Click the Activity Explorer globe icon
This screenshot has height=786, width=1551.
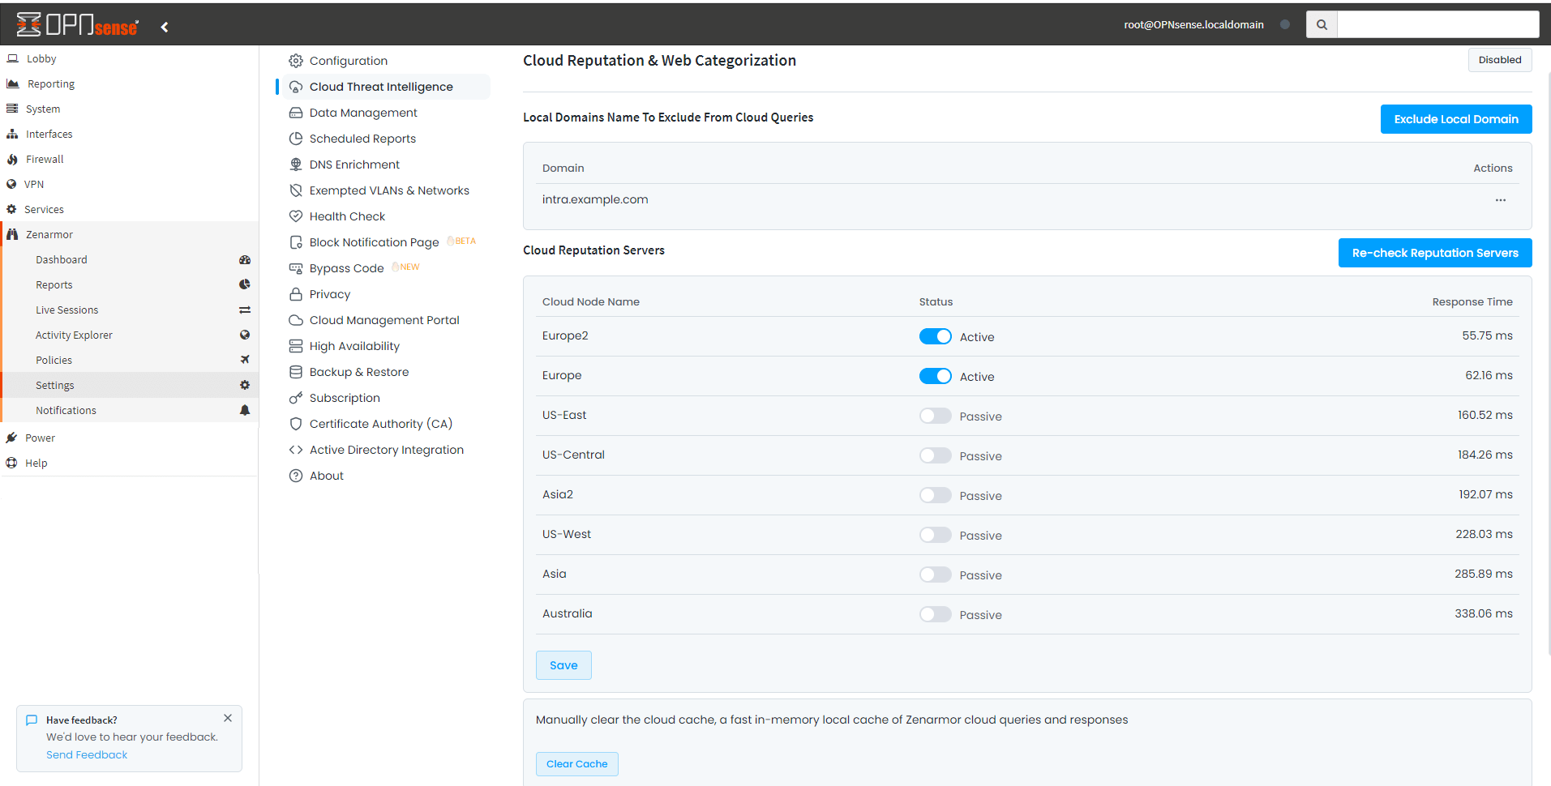(245, 334)
